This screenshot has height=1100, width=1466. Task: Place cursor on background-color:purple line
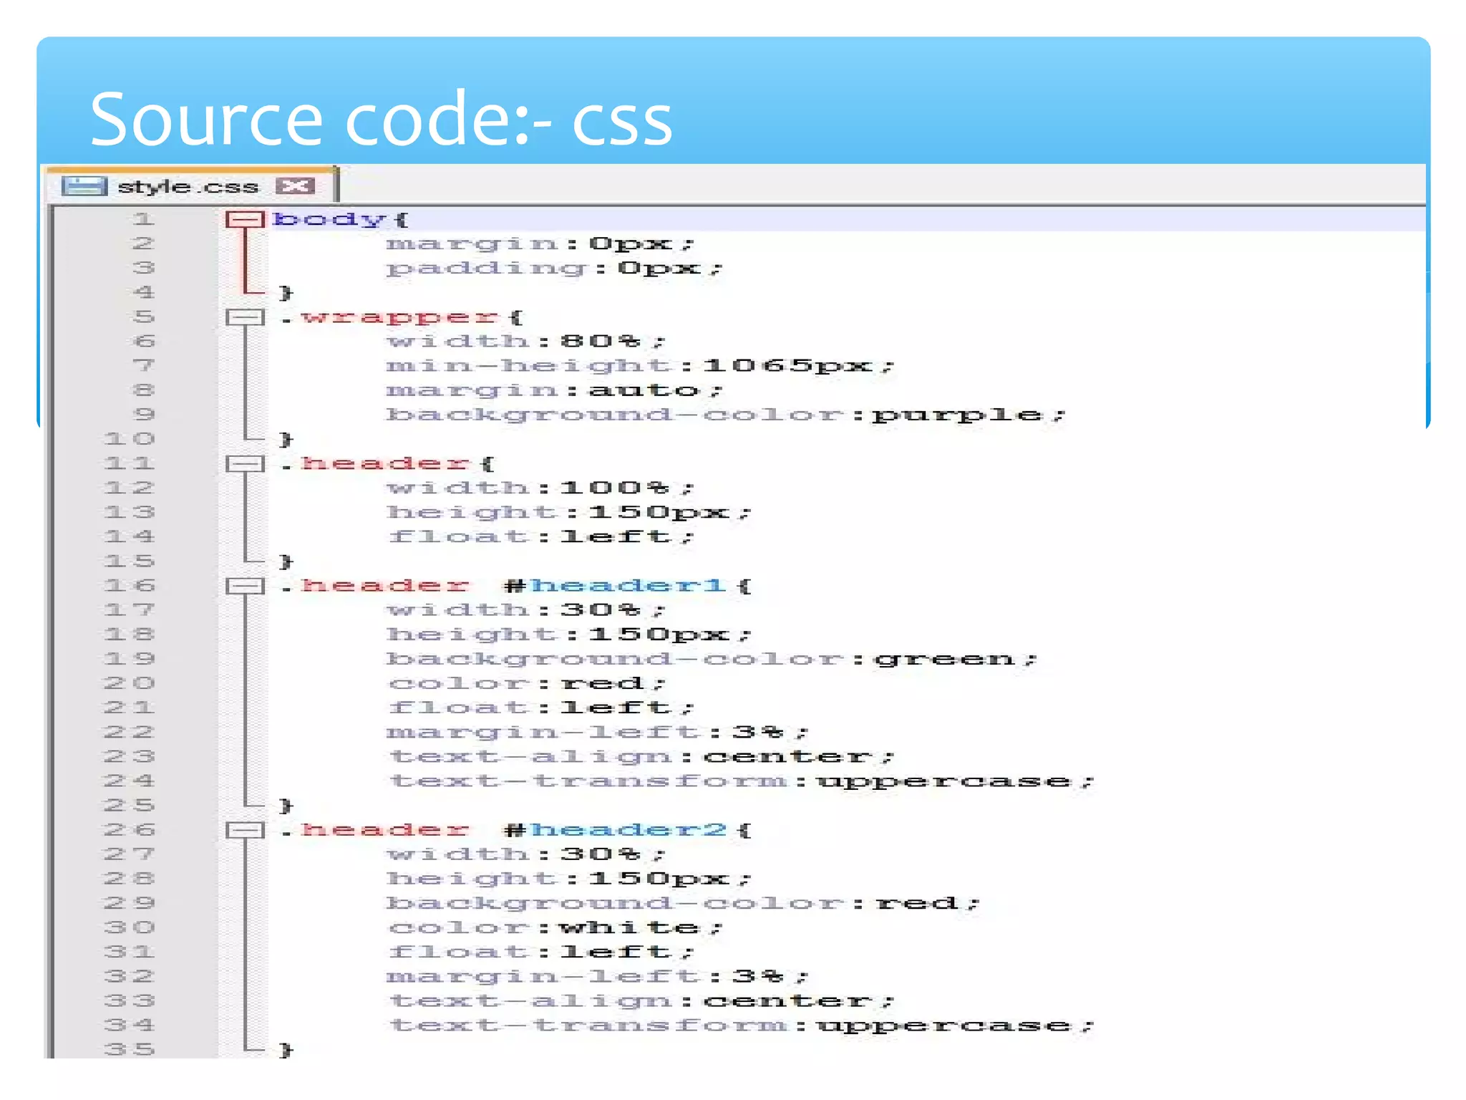click(724, 415)
